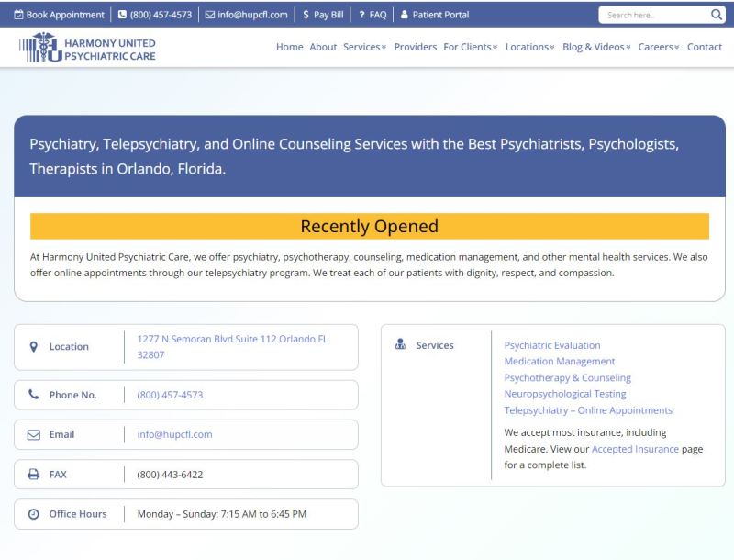Open the Psychiatric Evaluation service link
Viewport: 734px width, 560px height.
click(552, 345)
